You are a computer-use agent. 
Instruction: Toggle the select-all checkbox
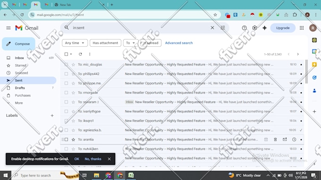(66, 54)
